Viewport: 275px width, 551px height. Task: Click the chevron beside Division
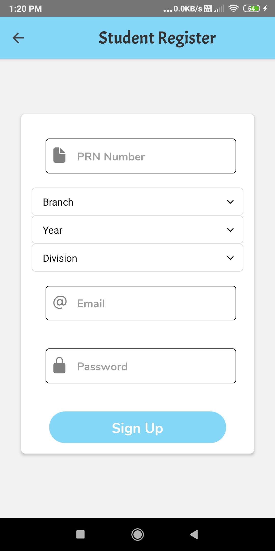point(230,258)
